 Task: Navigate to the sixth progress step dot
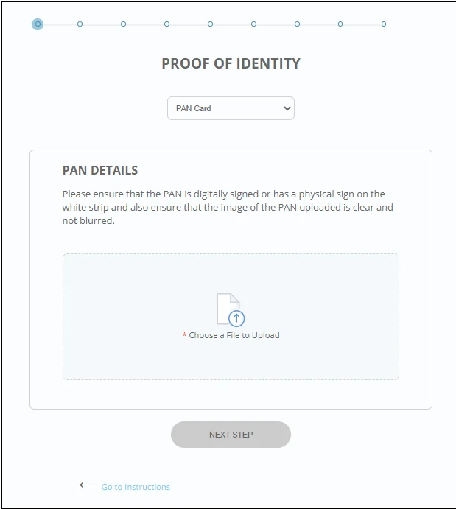click(253, 24)
